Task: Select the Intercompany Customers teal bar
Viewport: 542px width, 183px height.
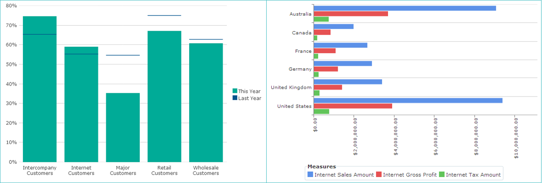Action: 40,89
